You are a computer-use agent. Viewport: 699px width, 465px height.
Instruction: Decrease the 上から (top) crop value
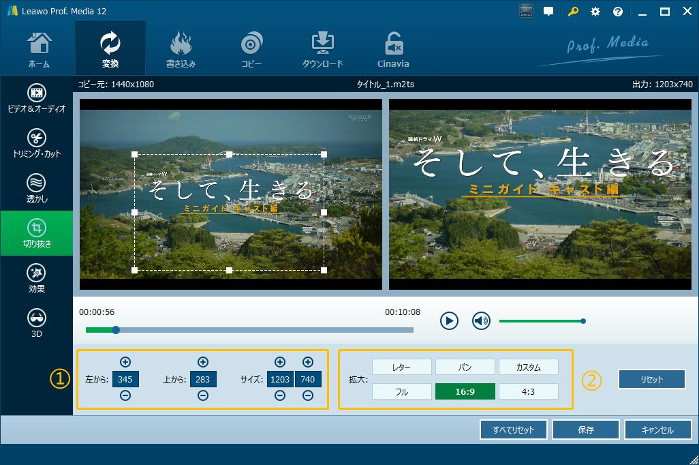coord(203,395)
